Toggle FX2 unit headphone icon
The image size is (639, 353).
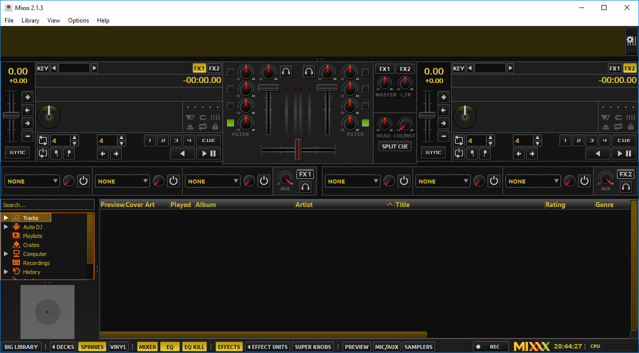pyautogui.click(x=625, y=187)
